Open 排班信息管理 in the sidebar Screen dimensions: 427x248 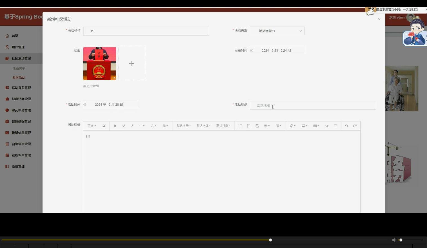click(21, 133)
